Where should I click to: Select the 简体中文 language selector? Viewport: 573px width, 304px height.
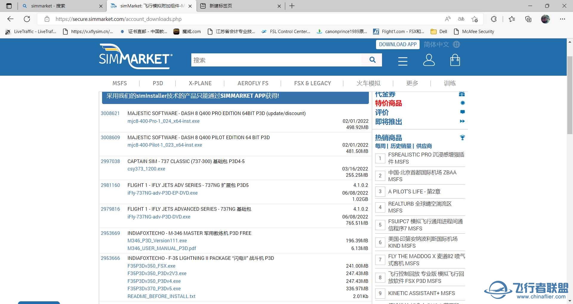coord(436,44)
